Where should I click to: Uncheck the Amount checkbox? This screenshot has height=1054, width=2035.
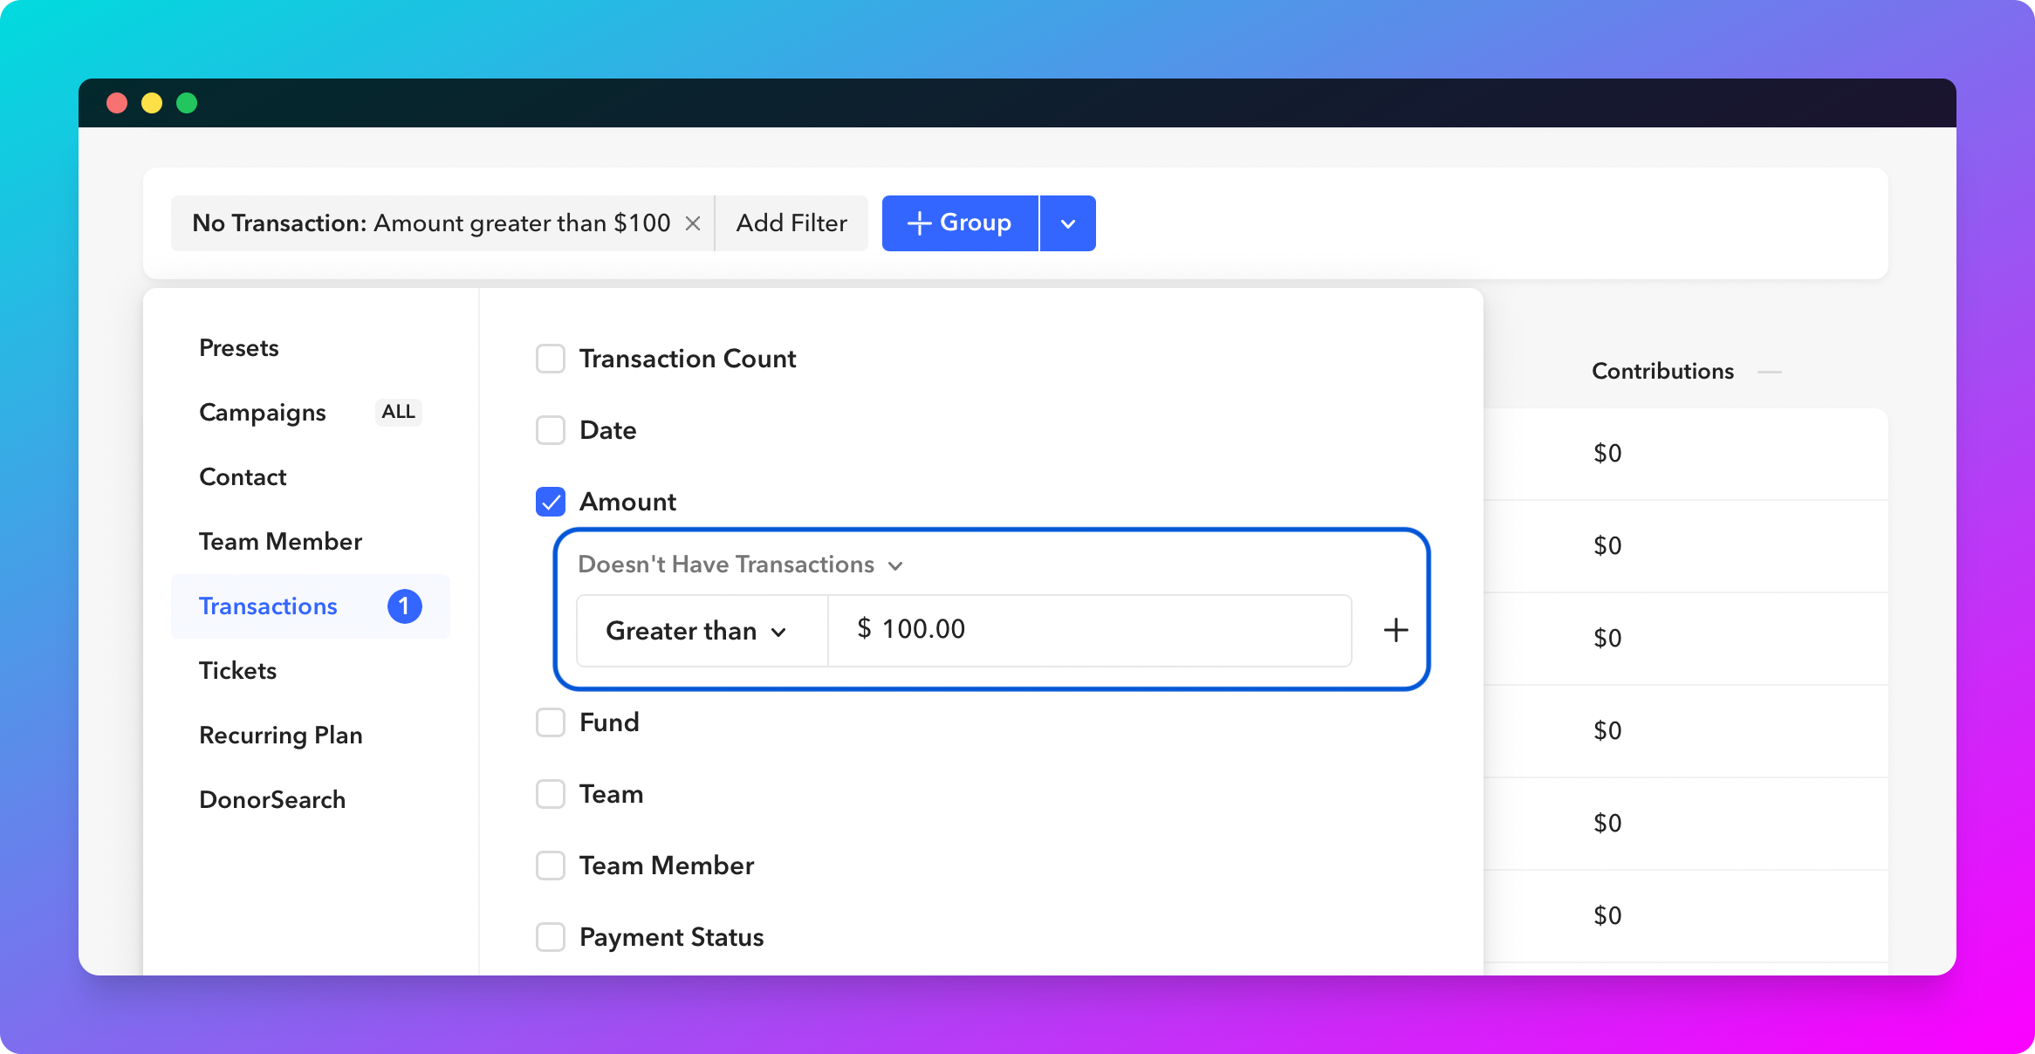[x=551, y=502]
